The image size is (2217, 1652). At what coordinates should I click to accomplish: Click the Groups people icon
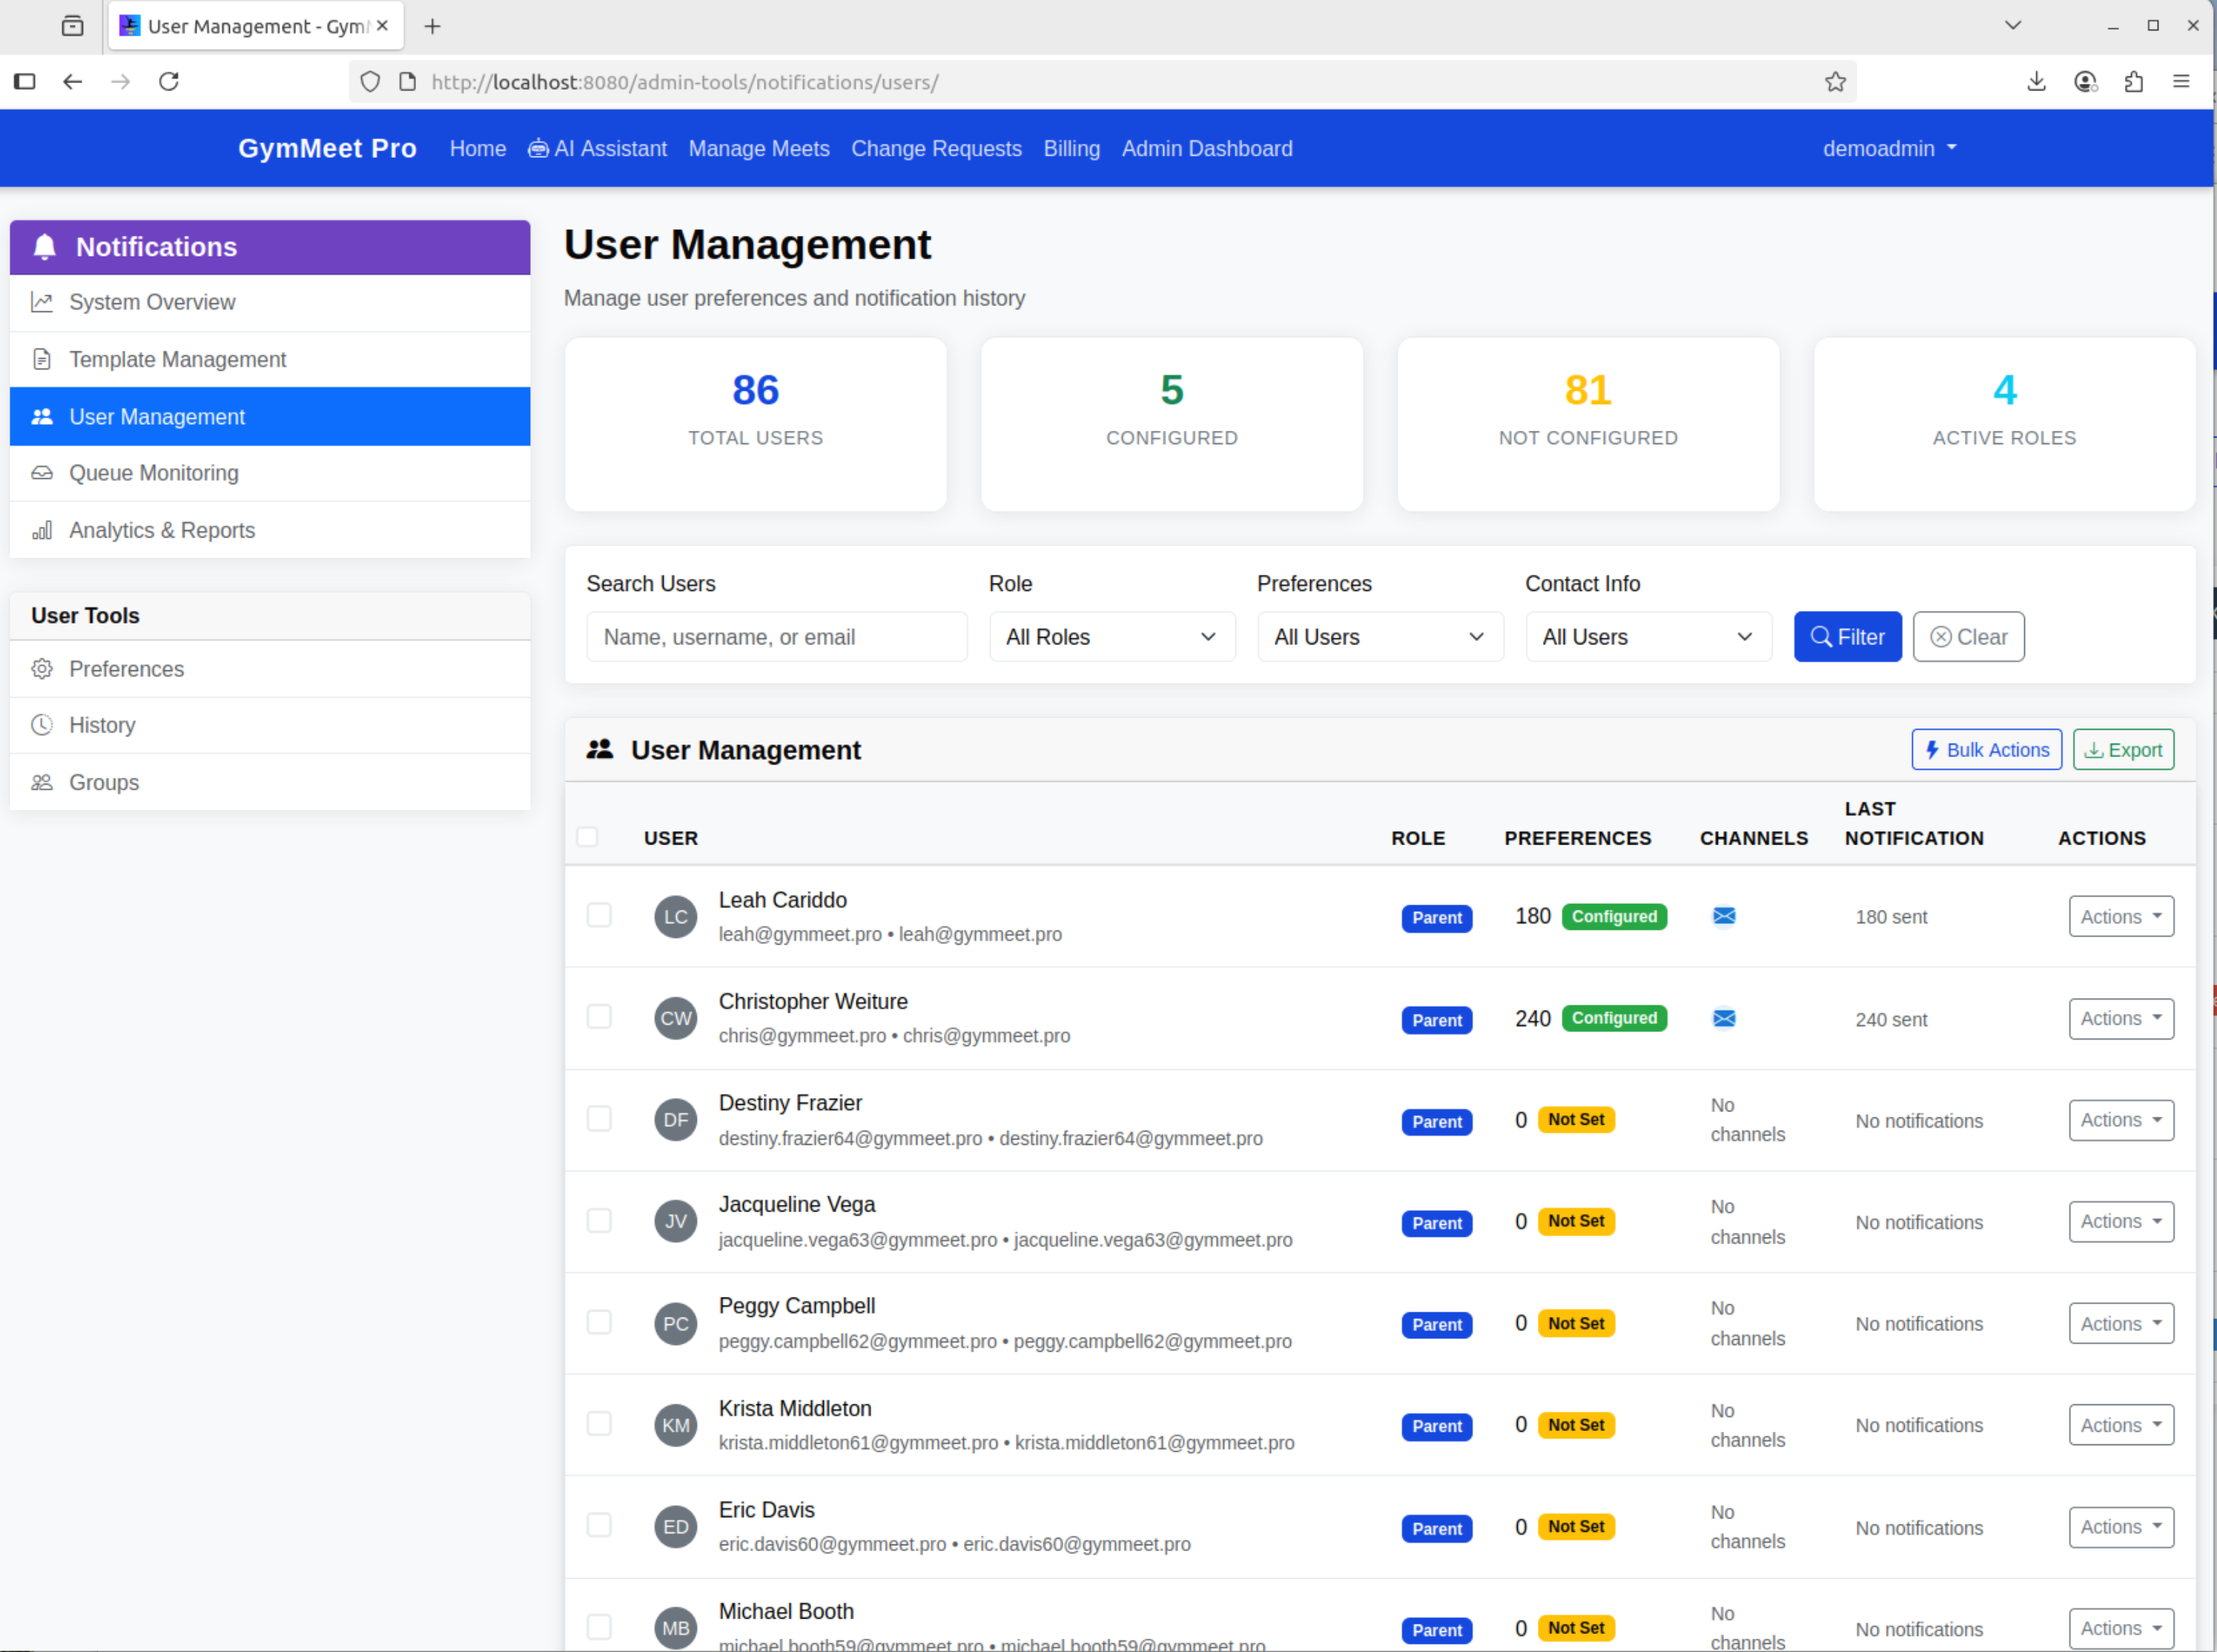coord(42,783)
